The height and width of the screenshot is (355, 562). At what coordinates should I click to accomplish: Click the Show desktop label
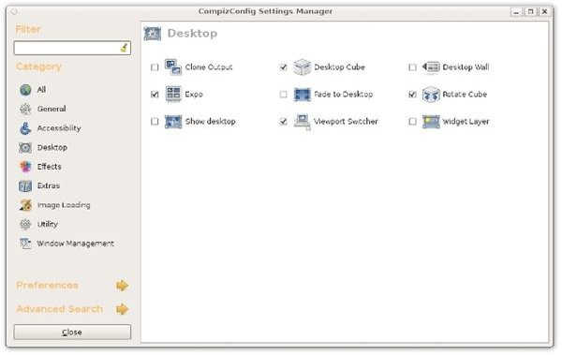tap(211, 122)
